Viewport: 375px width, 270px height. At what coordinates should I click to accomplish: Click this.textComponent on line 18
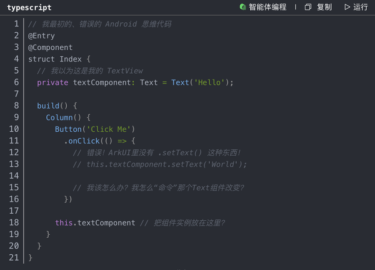tap(95, 223)
